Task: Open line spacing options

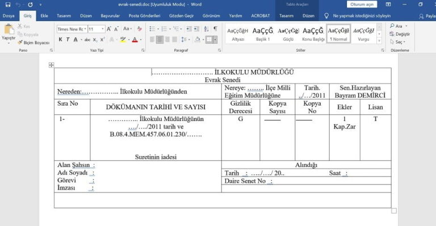Action: tap(185, 40)
